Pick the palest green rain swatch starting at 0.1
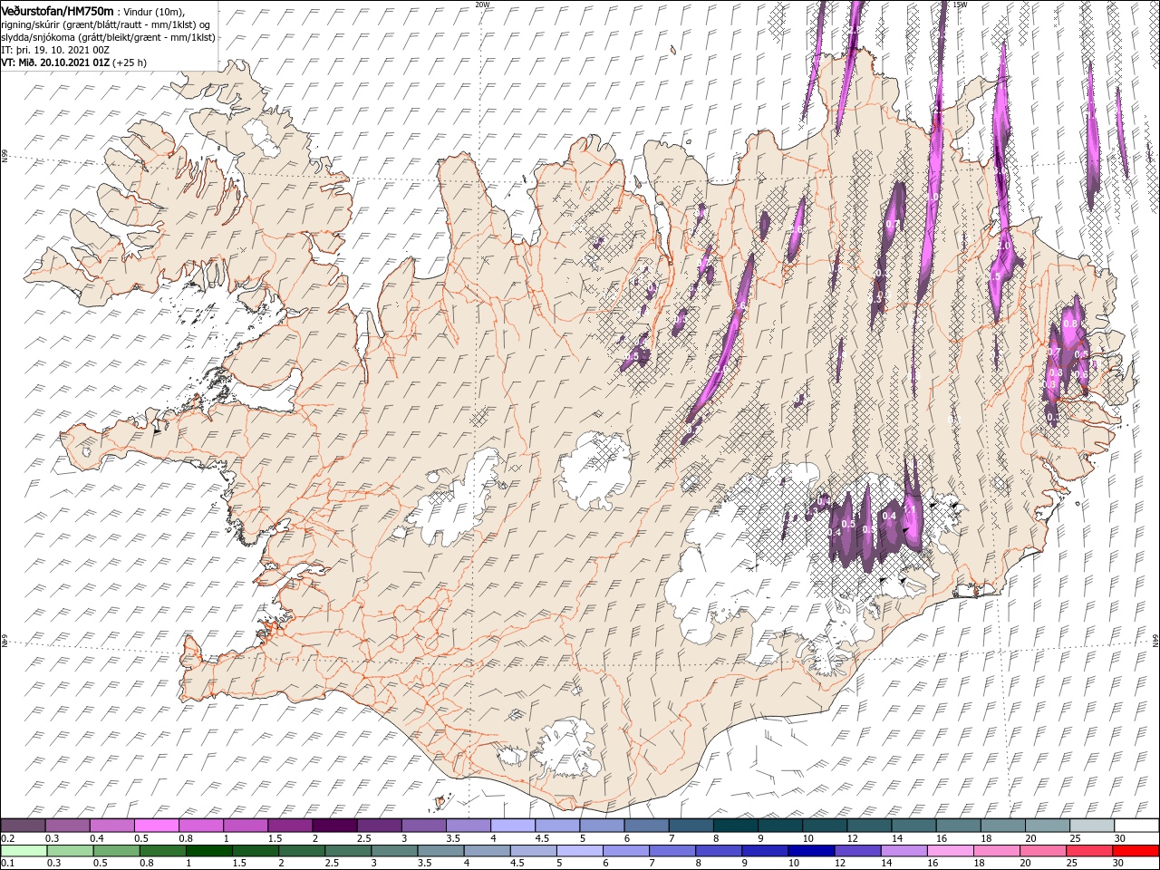 click(x=24, y=851)
